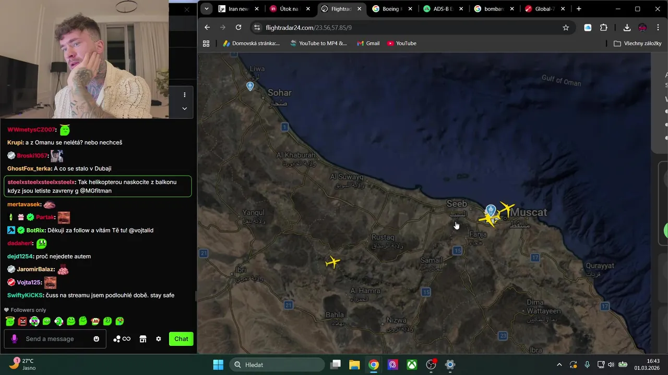Screen dimensions: 668x375
Task: Open the Chrome profile avatar
Action: pos(642,28)
